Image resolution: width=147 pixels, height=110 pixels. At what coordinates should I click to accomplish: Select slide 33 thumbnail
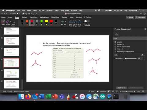point(11,73)
